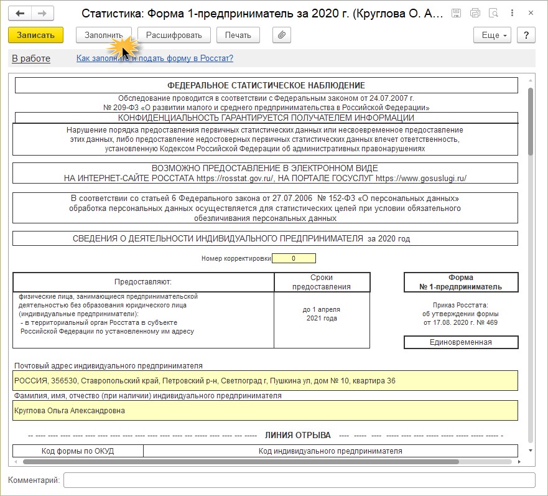Image resolution: width=548 pixels, height=496 pixels.
Task: Click the paperclip attachments icon
Action: (282, 35)
